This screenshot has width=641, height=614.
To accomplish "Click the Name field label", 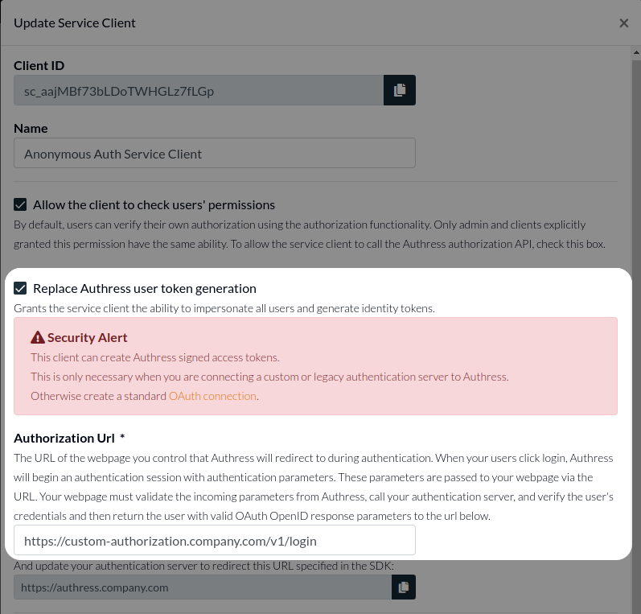I will [31, 128].
